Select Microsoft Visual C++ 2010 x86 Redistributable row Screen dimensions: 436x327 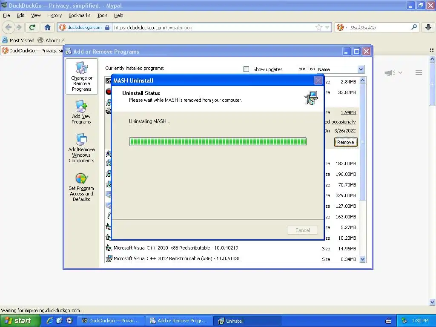point(232,248)
